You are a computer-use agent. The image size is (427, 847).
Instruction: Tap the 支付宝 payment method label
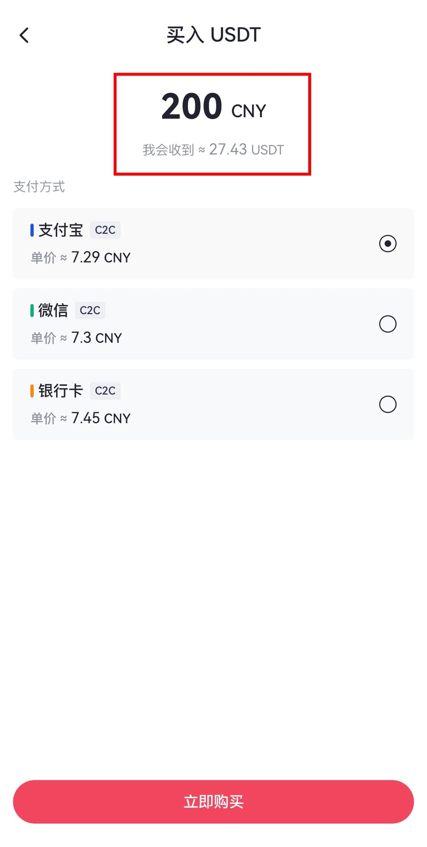coord(61,230)
